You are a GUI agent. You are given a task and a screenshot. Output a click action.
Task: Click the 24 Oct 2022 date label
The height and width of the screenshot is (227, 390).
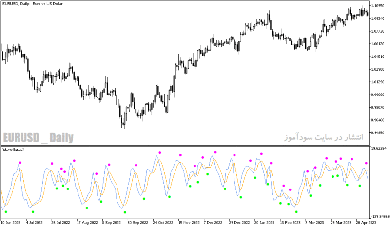163,222
